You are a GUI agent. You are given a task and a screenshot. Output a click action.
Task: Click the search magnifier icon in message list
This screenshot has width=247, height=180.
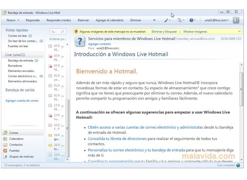point(62,31)
